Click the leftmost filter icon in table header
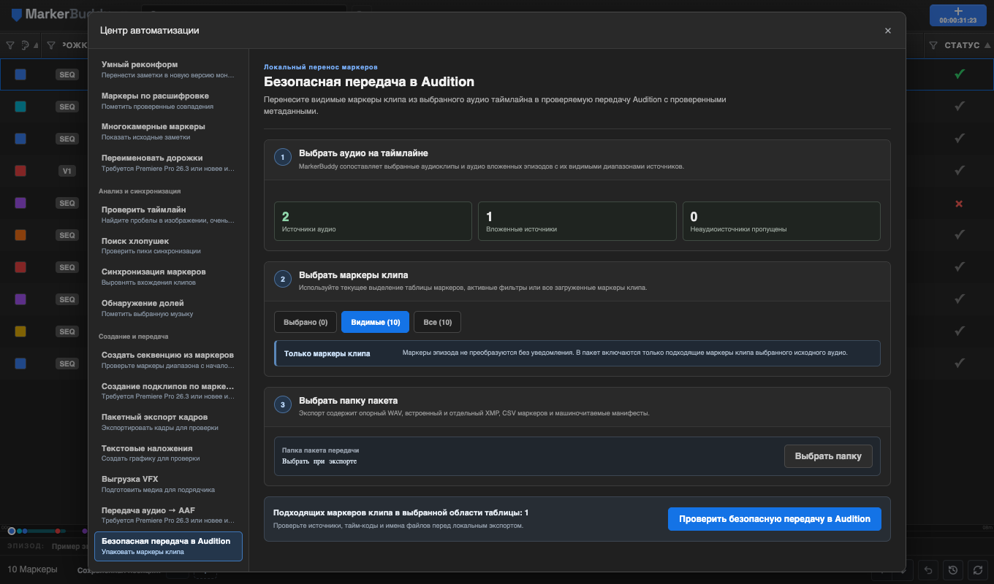 point(10,45)
